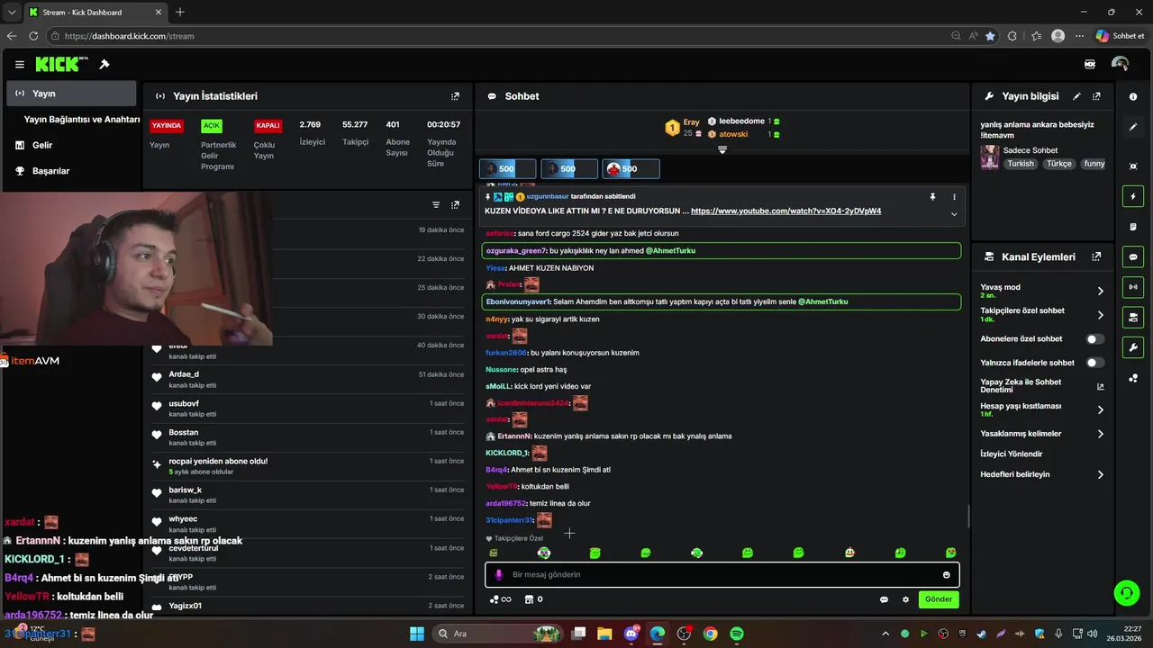Open a new browser tab
The width and height of the screenshot is (1153, 648).
pyautogui.click(x=180, y=13)
